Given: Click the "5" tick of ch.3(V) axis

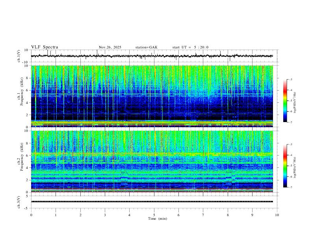Looking at the screenshot, I should point(27,196).
